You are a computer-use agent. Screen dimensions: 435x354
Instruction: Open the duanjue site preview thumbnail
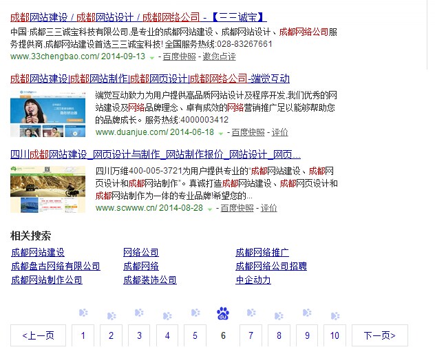coord(47,113)
